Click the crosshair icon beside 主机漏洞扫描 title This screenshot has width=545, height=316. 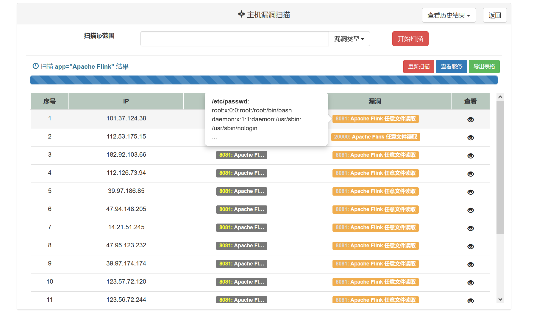[x=241, y=14]
